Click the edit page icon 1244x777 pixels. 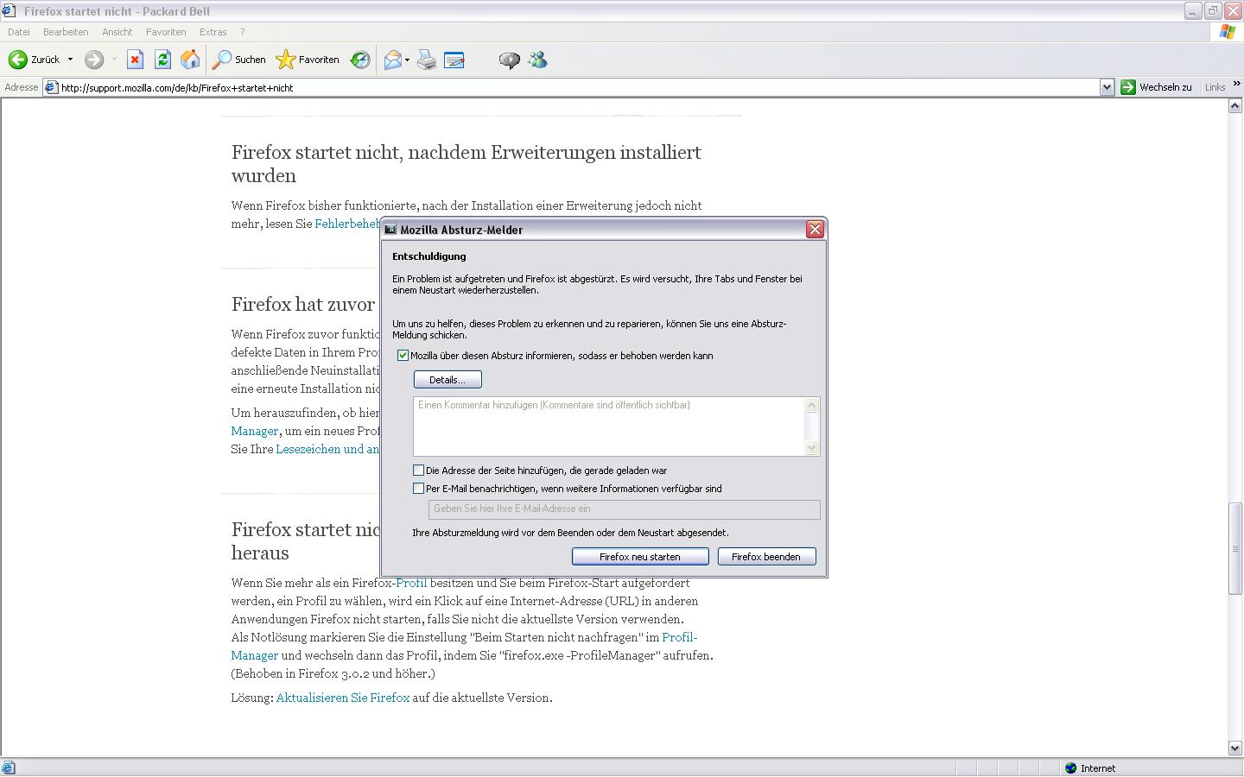click(454, 60)
